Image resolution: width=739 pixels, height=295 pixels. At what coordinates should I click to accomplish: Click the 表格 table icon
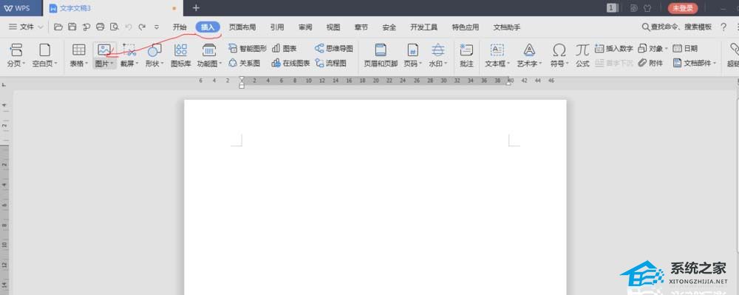point(79,50)
